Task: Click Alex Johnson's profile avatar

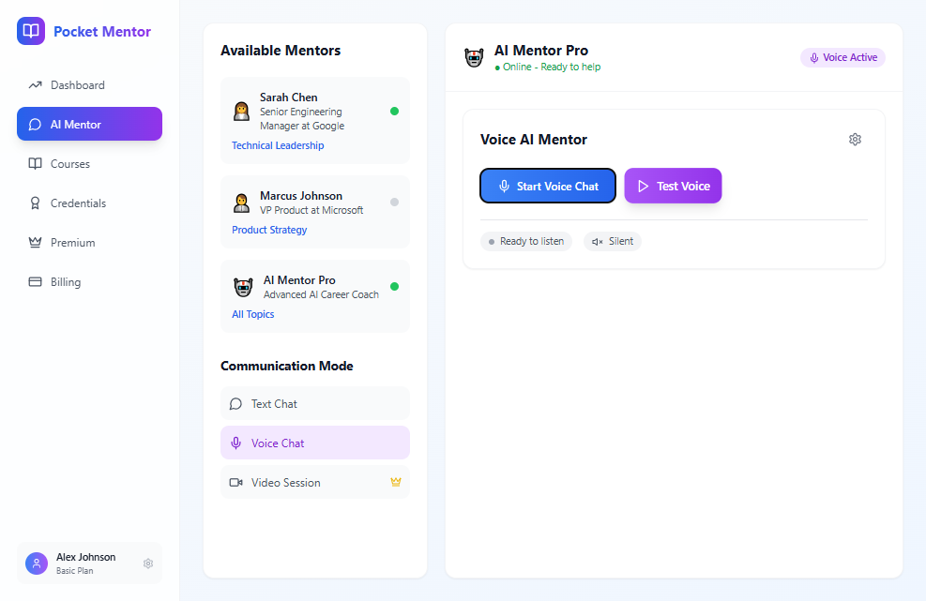Action: coord(37,563)
